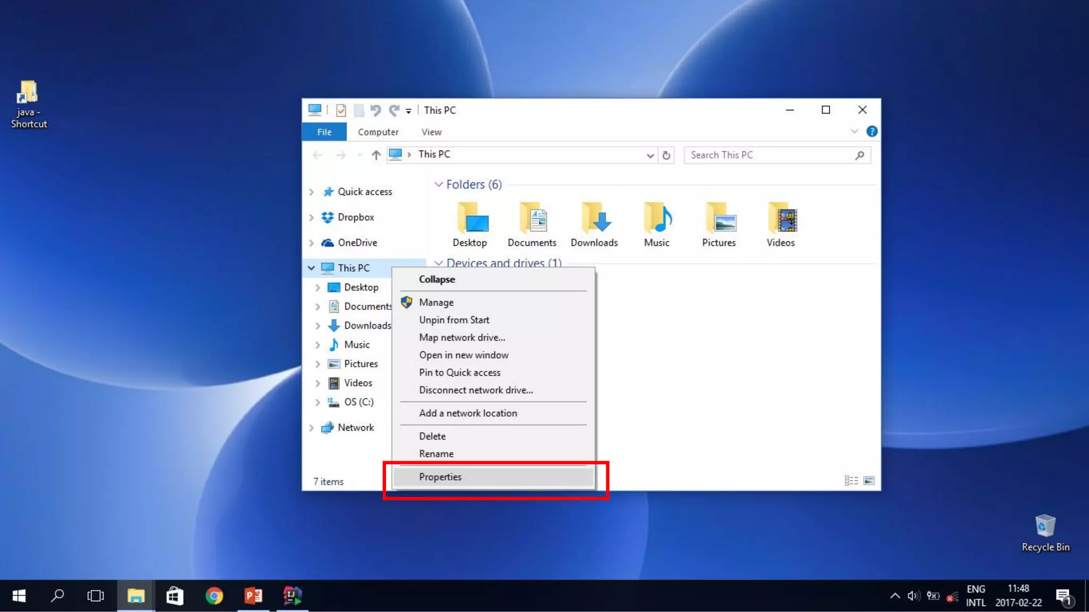Expand the Quick access tree node

coord(312,192)
